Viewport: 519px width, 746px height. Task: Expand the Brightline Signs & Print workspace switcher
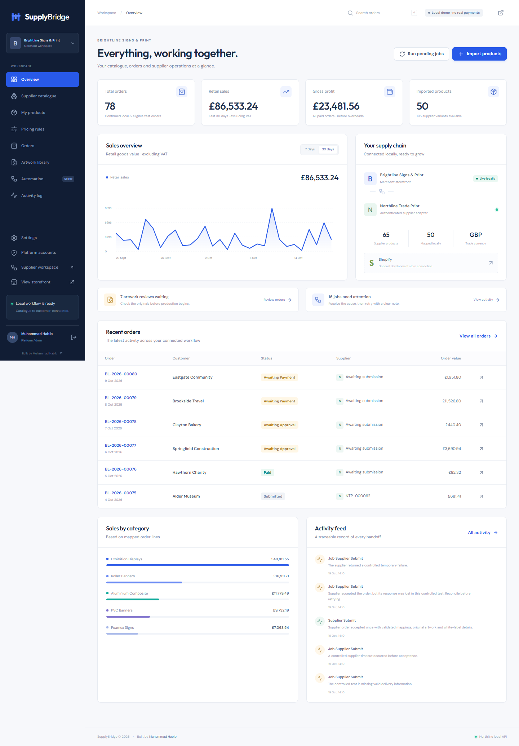coord(43,43)
